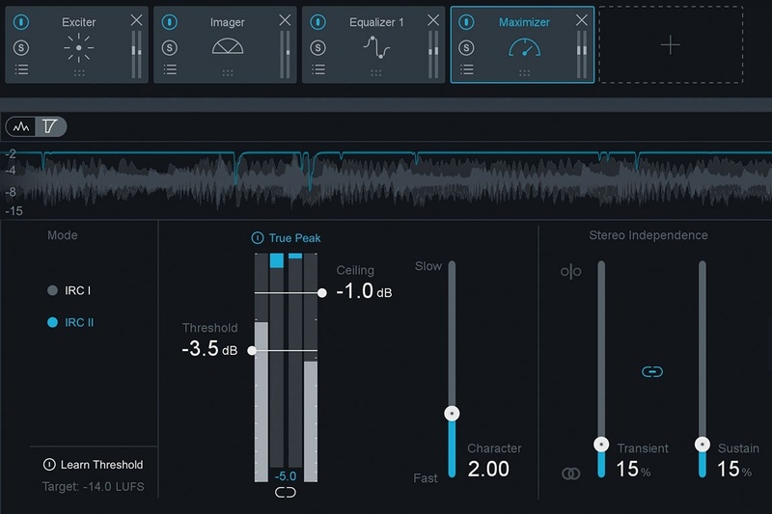Click the link icon below the meters
The height and width of the screenshot is (514, 772).
(x=286, y=493)
